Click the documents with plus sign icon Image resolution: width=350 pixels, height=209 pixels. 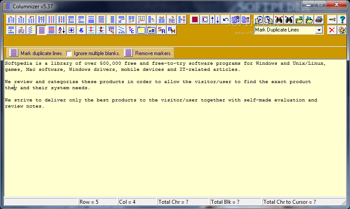(x=235, y=20)
